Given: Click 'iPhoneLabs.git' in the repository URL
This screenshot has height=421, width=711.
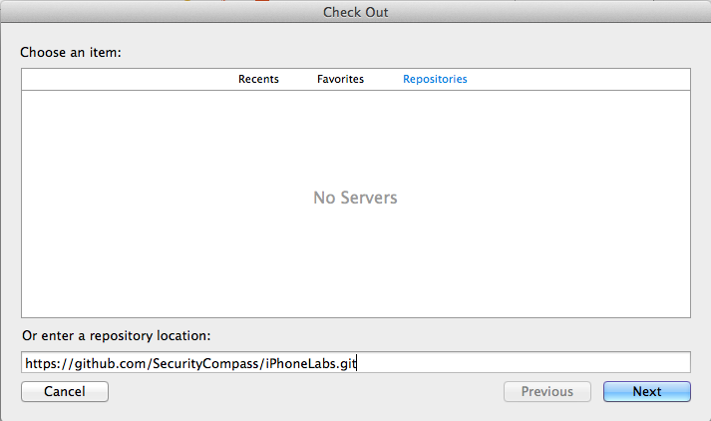Looking at the screenshot, I should (311, 363).
